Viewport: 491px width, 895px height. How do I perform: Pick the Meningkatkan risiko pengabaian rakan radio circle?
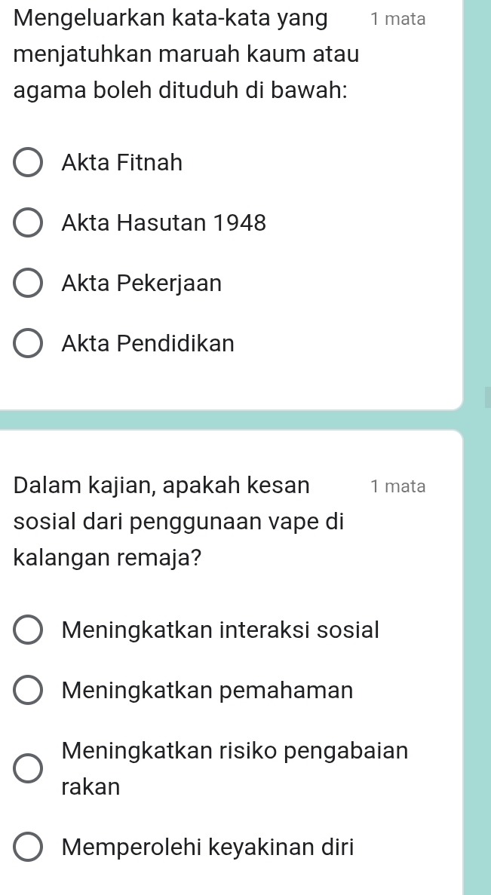click(28, 768)
